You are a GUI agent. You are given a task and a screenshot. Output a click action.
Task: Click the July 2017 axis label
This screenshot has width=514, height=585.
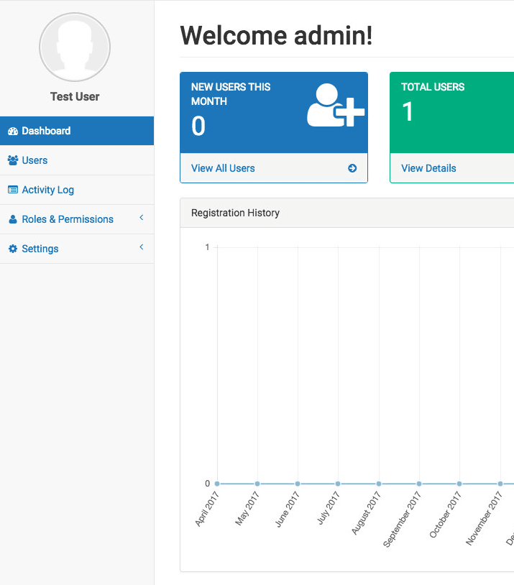(x=328, y=508)
